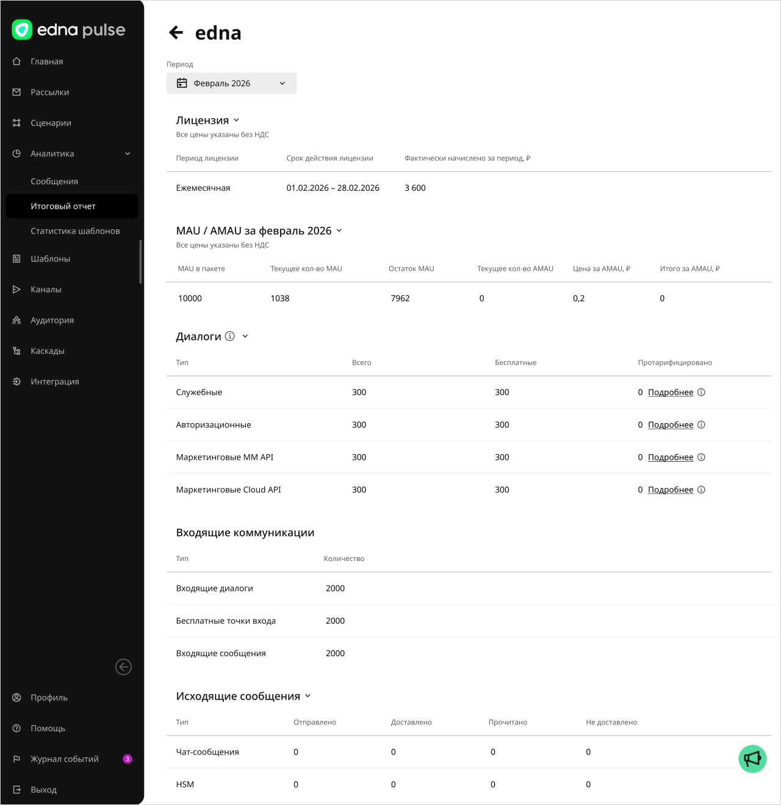The image size is (781, 805).
Task: Click the Каналы play icon
Action: pyautogui.click(x=17, y=290)
